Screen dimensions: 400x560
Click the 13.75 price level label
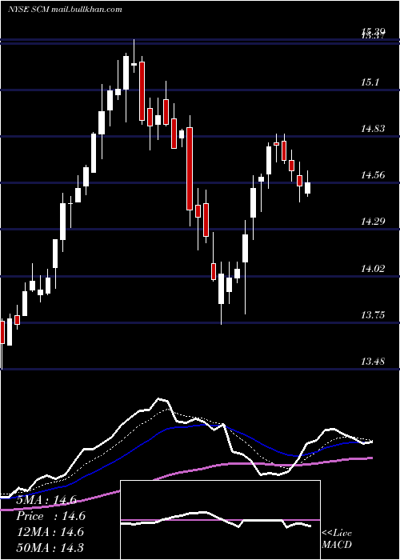(x=373, y=315)
